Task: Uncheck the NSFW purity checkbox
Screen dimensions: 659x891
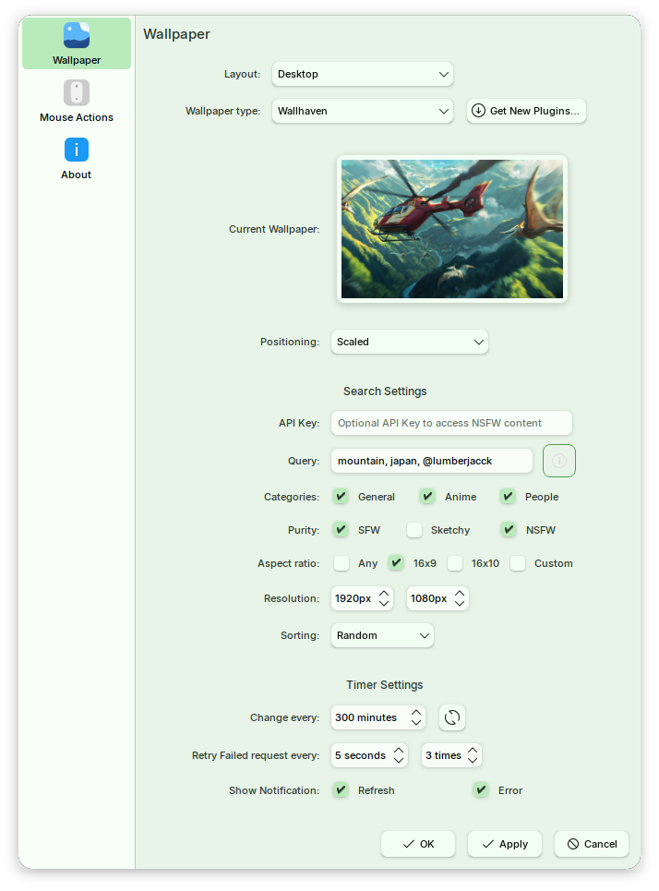Action: point(509,530)
